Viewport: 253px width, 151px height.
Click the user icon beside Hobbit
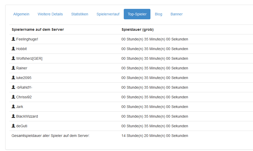tap(13, 49)
